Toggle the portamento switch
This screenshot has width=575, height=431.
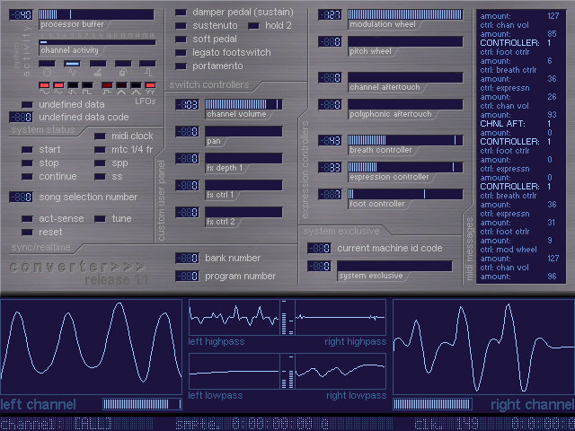pos(181,66)
